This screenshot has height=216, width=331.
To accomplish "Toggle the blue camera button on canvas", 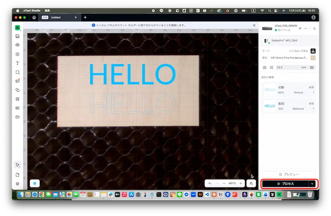I will 35,183.
